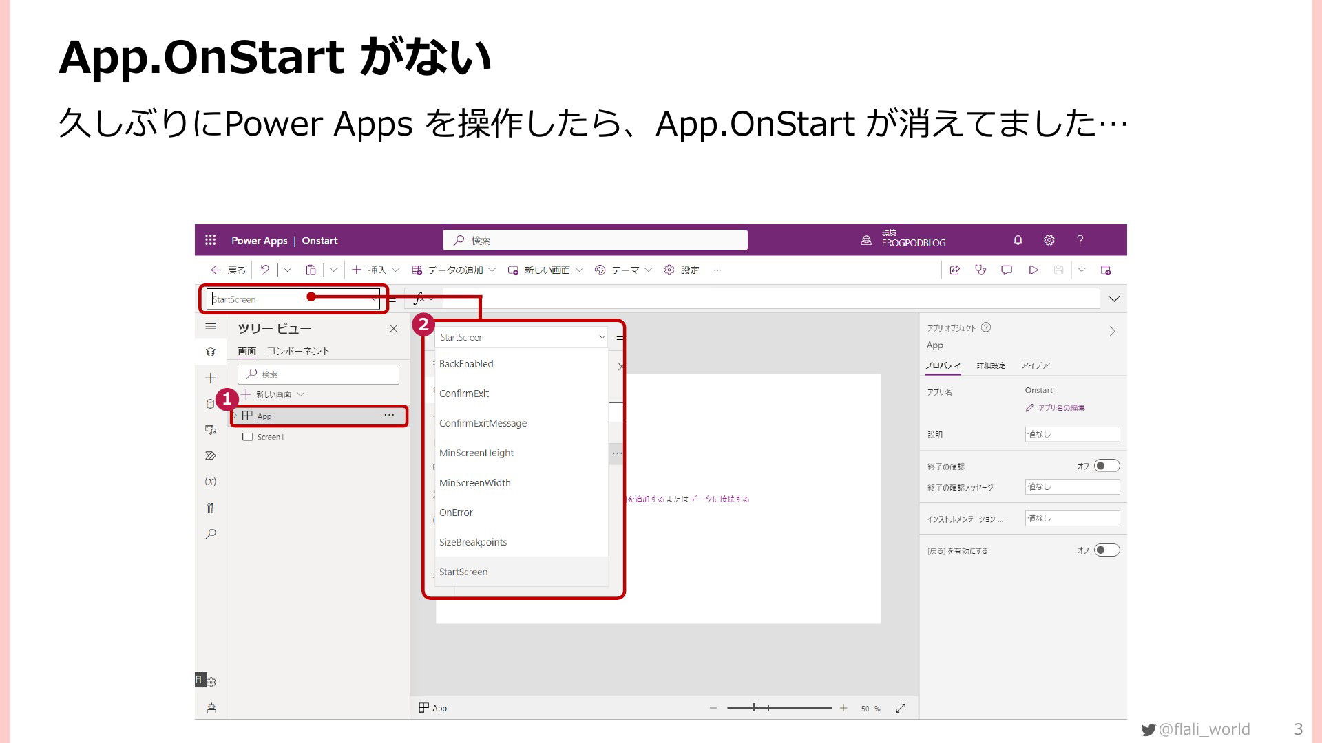Viewport: 1322px width, 743px height.
Task: Select the Advanced tab in right pane
Action: point(991,365)
